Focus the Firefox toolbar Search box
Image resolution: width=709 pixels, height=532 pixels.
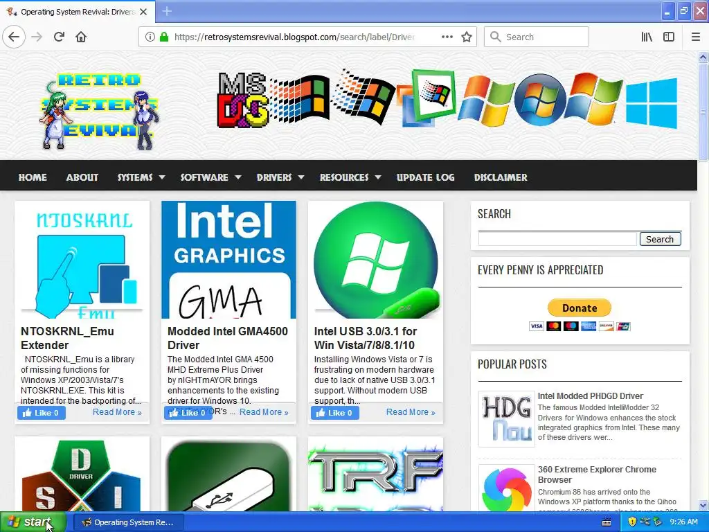pyautogui.click(x=537, y=37)
